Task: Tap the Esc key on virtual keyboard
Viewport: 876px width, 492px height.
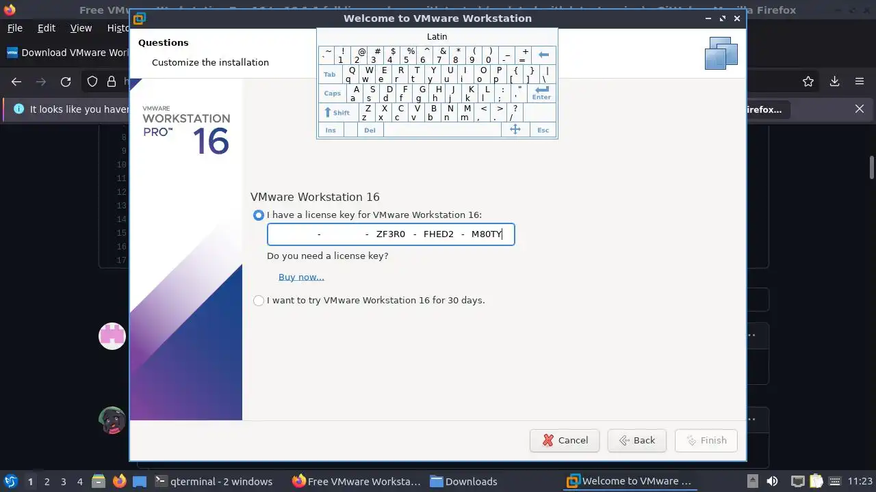Action: pyautogui.click(x=543, y=130)
